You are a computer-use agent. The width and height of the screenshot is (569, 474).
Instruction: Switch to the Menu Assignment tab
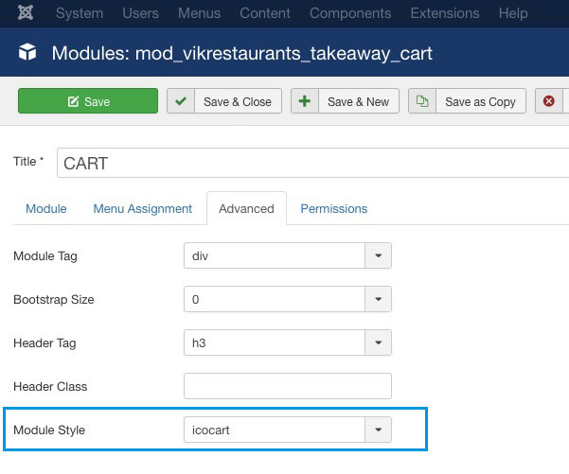coord(142,208)
